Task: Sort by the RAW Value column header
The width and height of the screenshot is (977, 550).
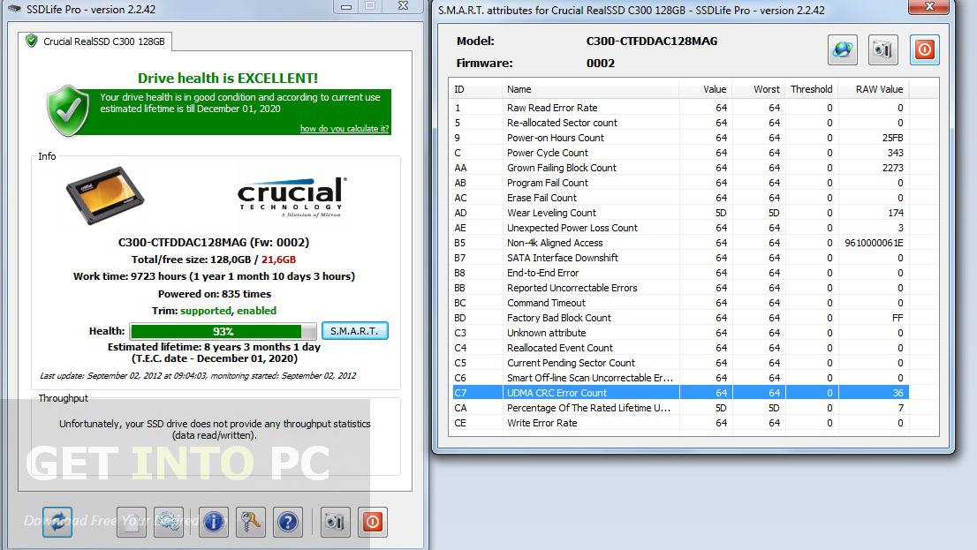Action: point(873,89)
